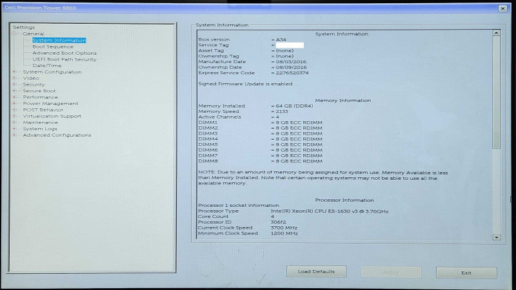Click the System Information scrollbar thumb
516x290 pixels.
pyautogui.click(x=496, y=92)
